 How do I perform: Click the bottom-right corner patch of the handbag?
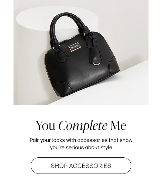(114, 66)
